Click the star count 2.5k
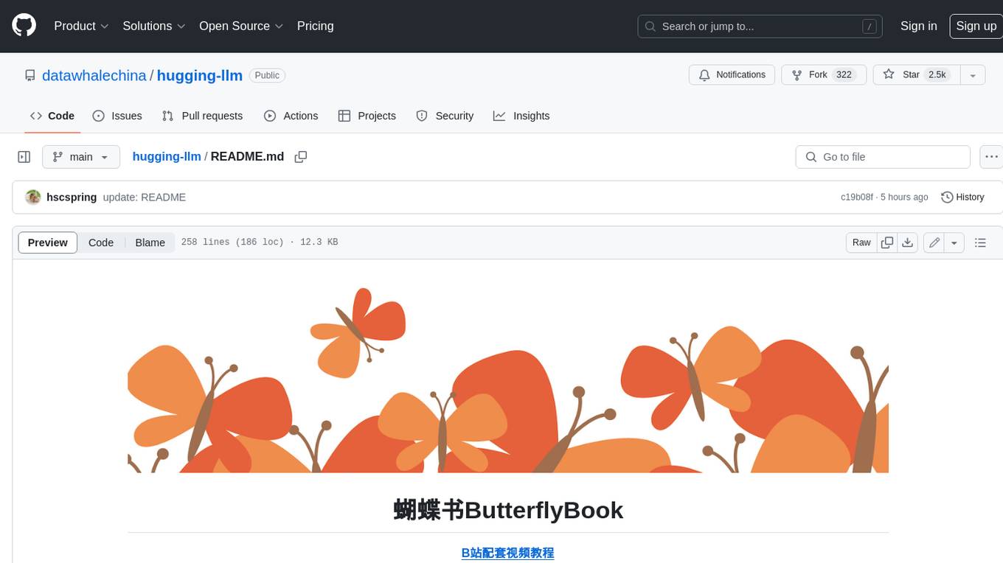 [937, 75]
